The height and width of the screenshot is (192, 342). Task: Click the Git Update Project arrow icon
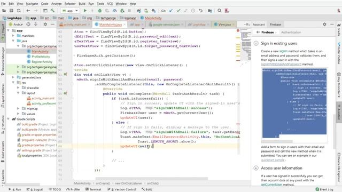click(x=171, y=11)
